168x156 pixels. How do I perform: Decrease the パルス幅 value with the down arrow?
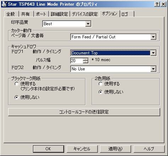85,62
